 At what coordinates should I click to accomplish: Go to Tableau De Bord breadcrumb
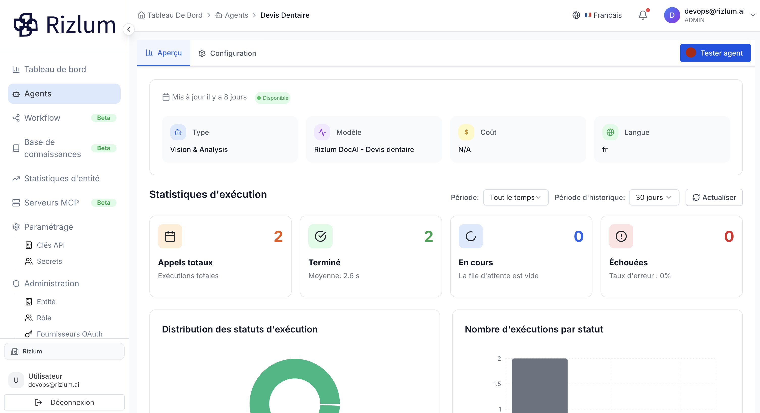175,15
